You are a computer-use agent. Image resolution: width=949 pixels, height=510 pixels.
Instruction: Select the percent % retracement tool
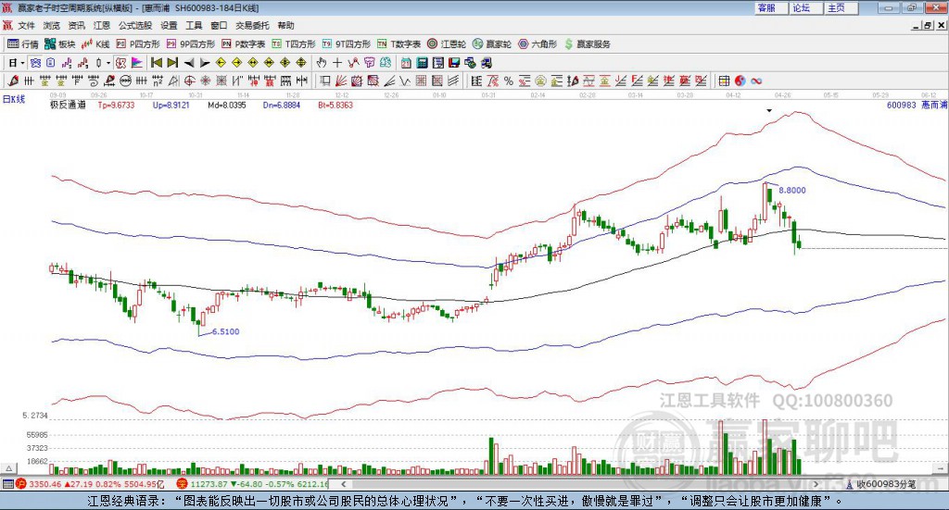[x=509, y=81]
